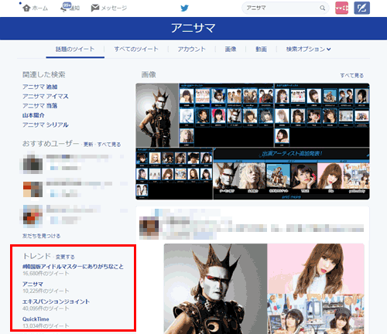Open related search 山本陽介
This screenshot has width=387, height=334.
coord(33,115)
